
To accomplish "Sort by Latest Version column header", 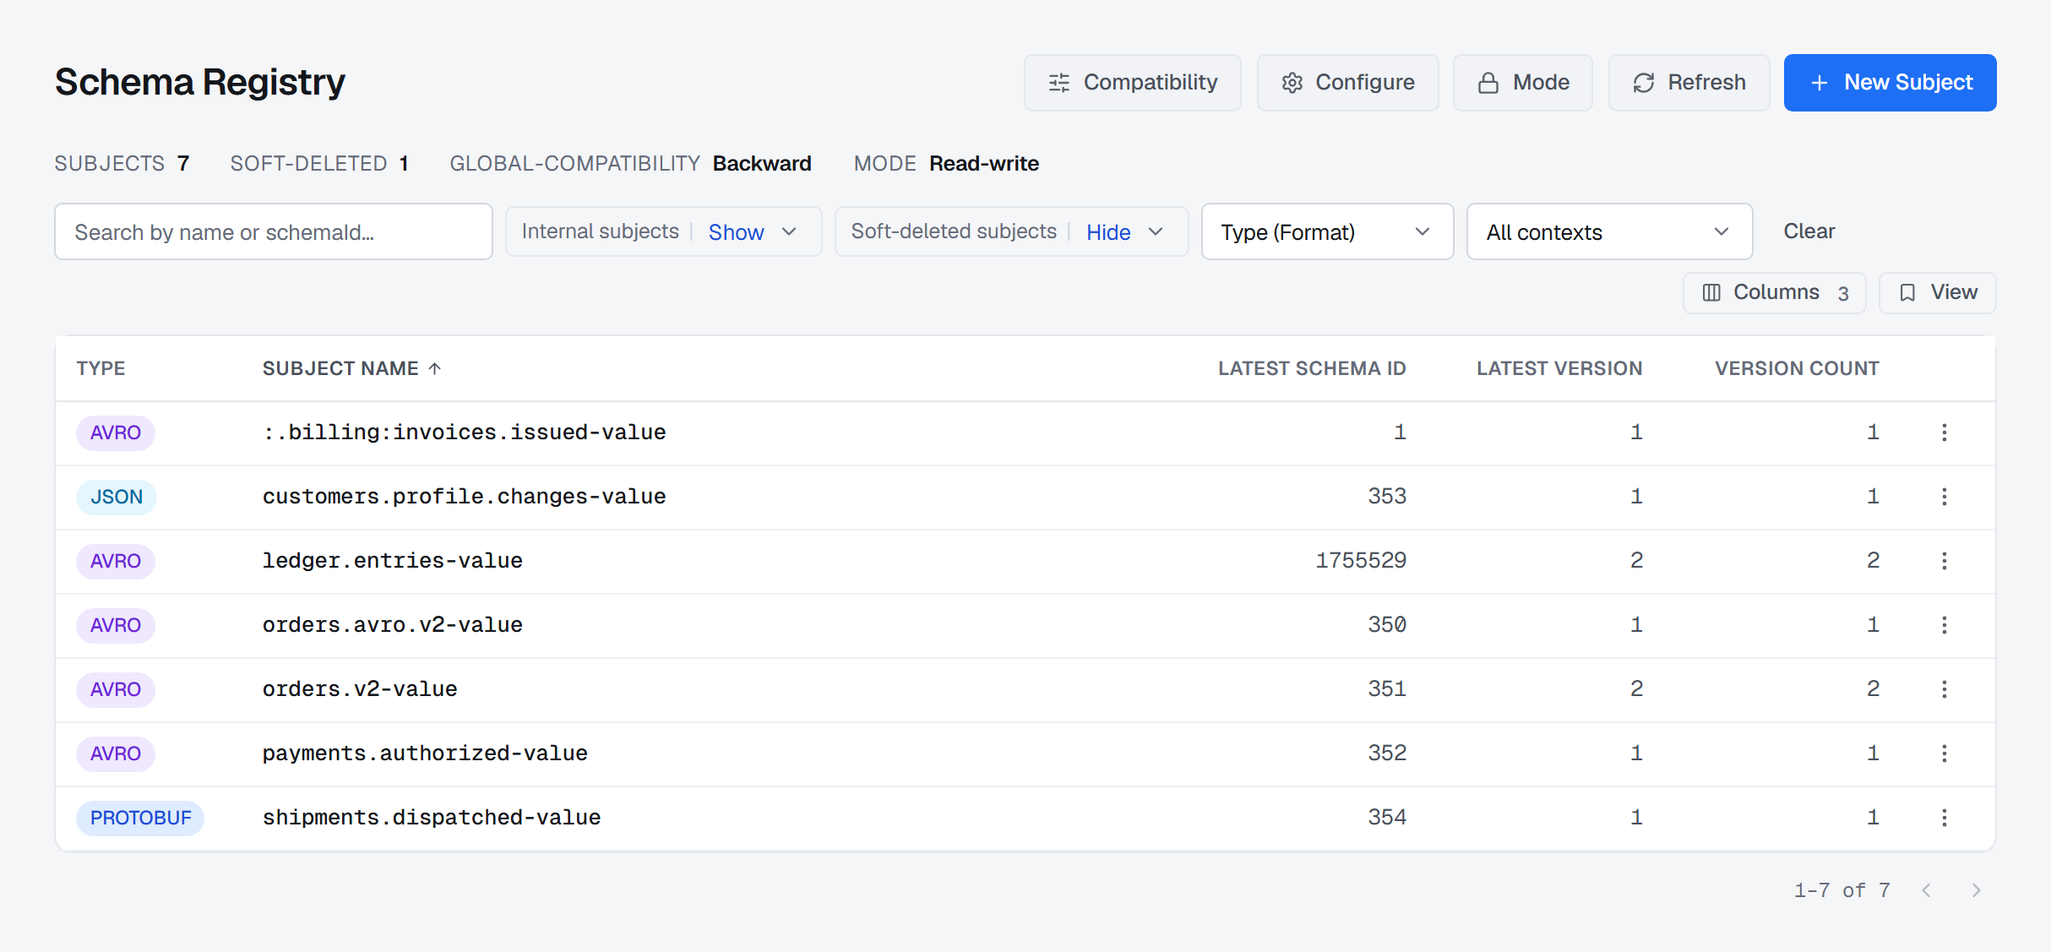I will point(1559,368).
